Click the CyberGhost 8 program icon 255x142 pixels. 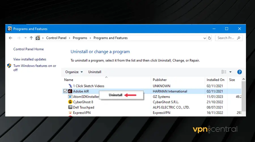(x=70, y=102)
